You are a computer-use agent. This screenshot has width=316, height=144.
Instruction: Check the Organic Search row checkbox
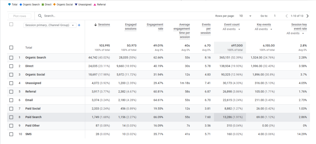(11, 57)
